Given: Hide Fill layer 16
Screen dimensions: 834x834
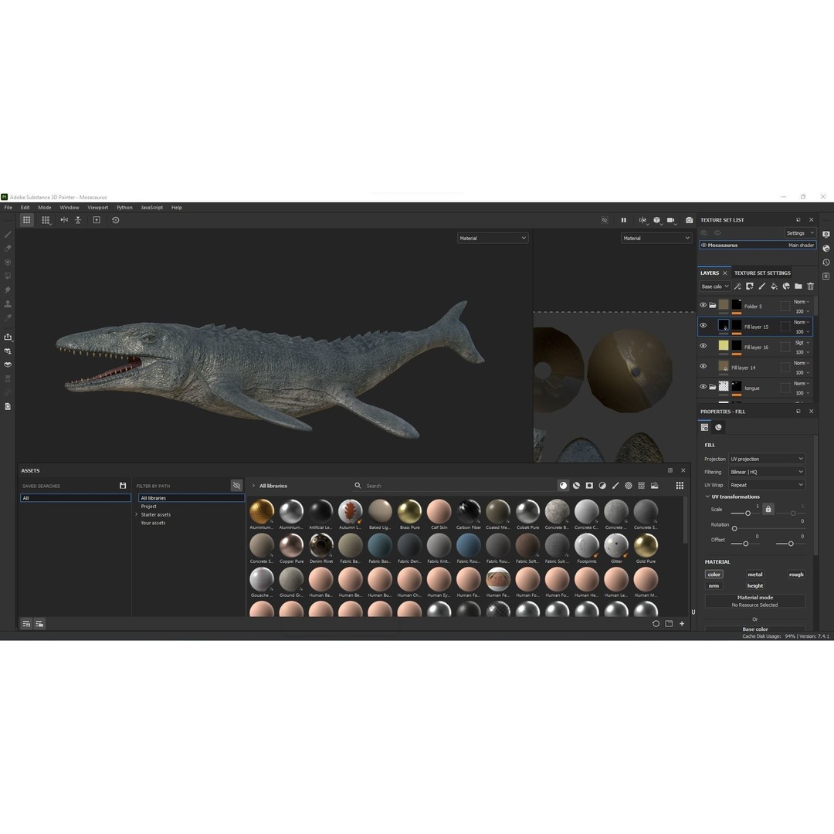Looking at the screenshot, I should (703, 346).
